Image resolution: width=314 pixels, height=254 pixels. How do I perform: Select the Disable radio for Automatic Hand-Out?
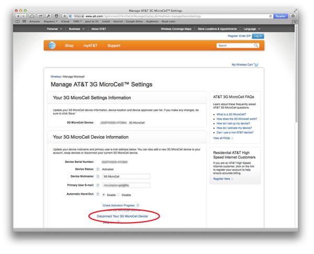pos(119,194)
